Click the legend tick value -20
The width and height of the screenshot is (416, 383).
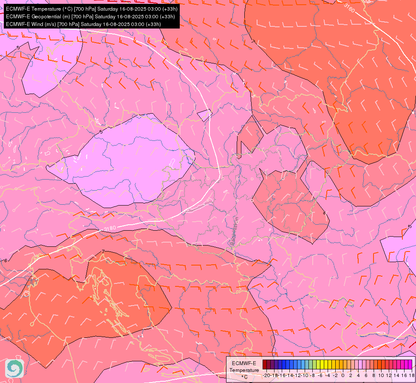coord(266,375)
